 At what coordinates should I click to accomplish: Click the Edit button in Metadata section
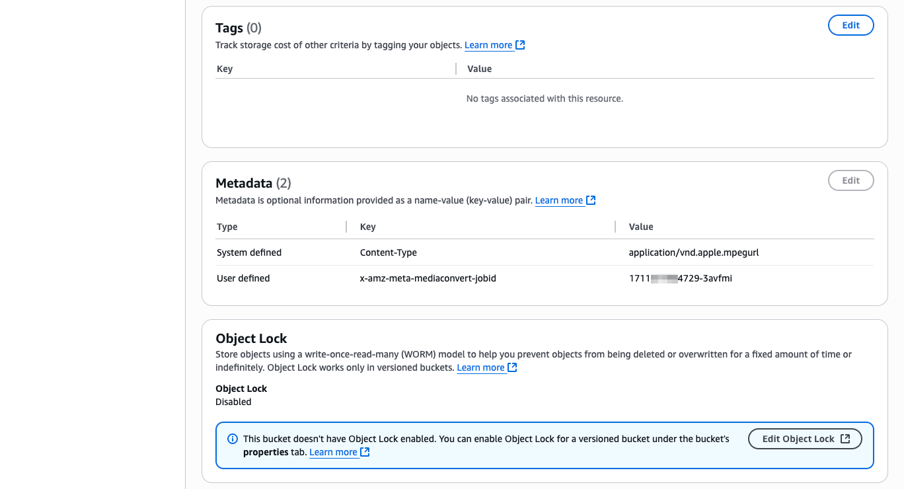click(850, 180)
